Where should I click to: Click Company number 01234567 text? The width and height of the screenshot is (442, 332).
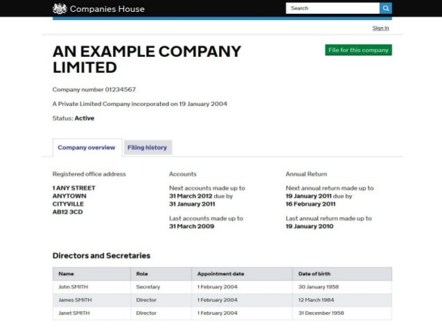coord(94,89)
